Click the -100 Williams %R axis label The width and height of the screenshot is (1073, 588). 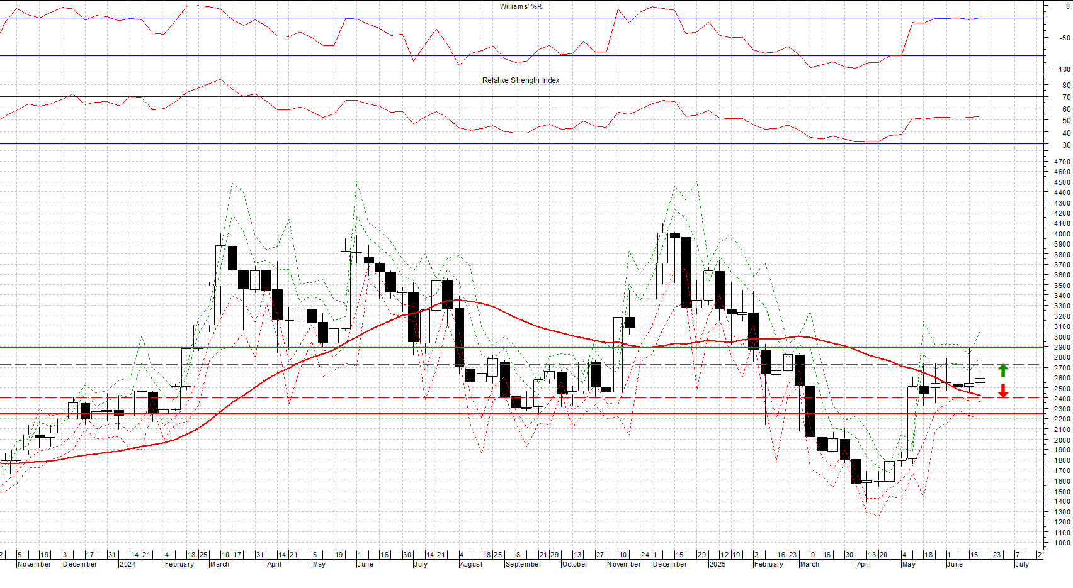coord(1062,69)
